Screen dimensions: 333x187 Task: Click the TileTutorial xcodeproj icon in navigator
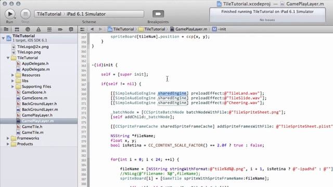click(x=9, y=38)
